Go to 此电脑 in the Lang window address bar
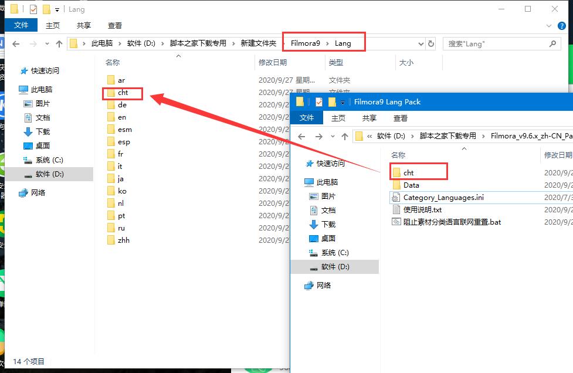573x373 pixels. (101, 43)
